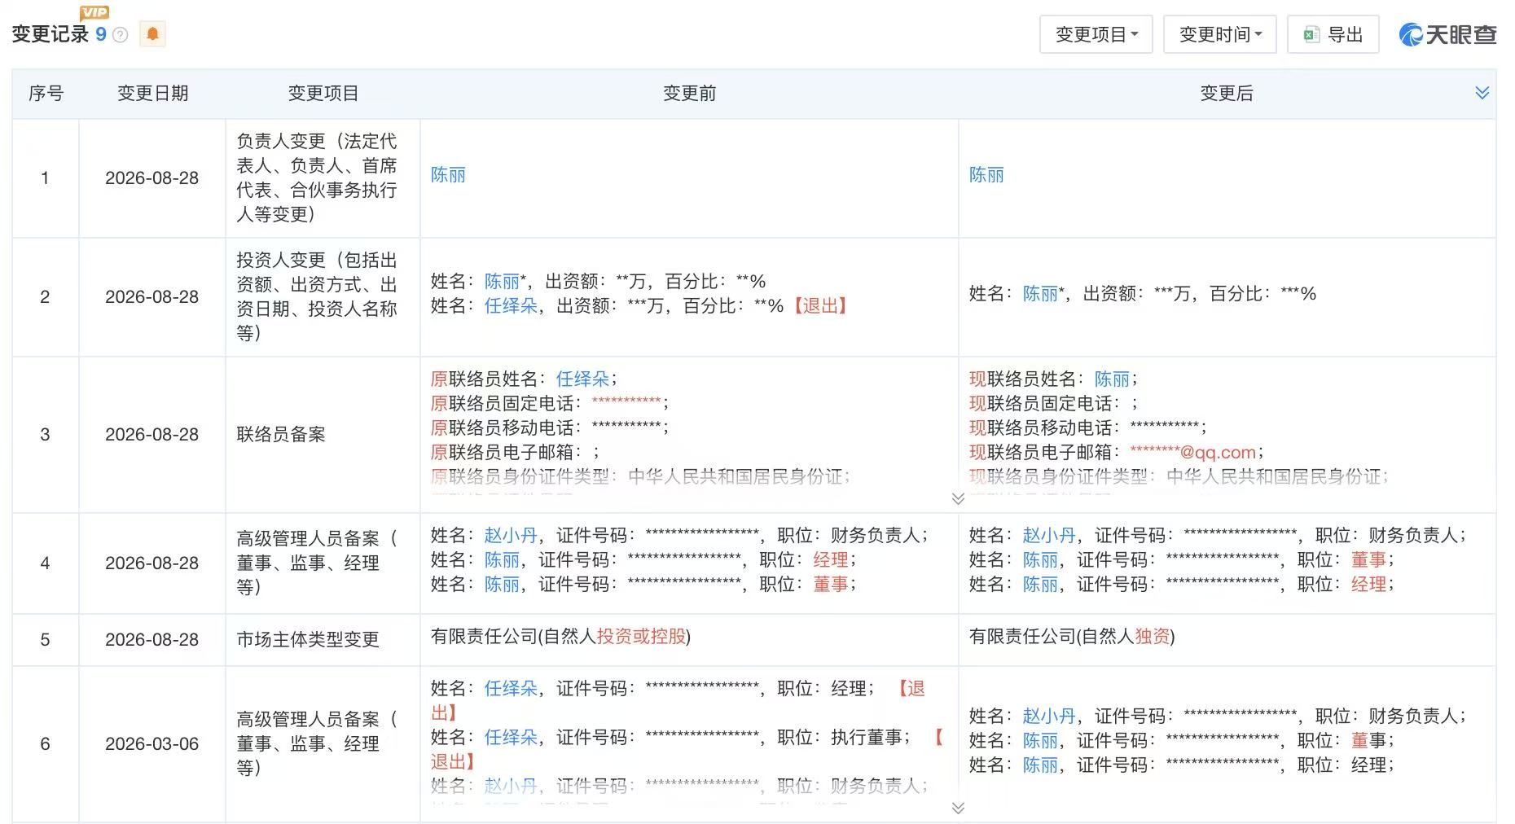Click the VIP badge above 变更记录
This screenshot has width=1515, height=824.
[94, 12]
